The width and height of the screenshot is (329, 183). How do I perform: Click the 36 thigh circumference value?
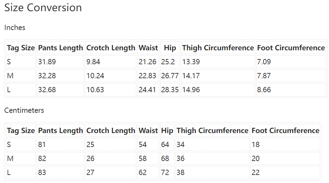pyautogui.click(x=181, y=159)
